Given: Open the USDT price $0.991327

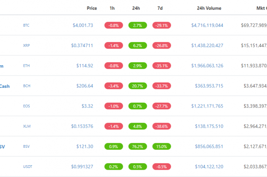Looking at the screenshot, I should (82, 166).
